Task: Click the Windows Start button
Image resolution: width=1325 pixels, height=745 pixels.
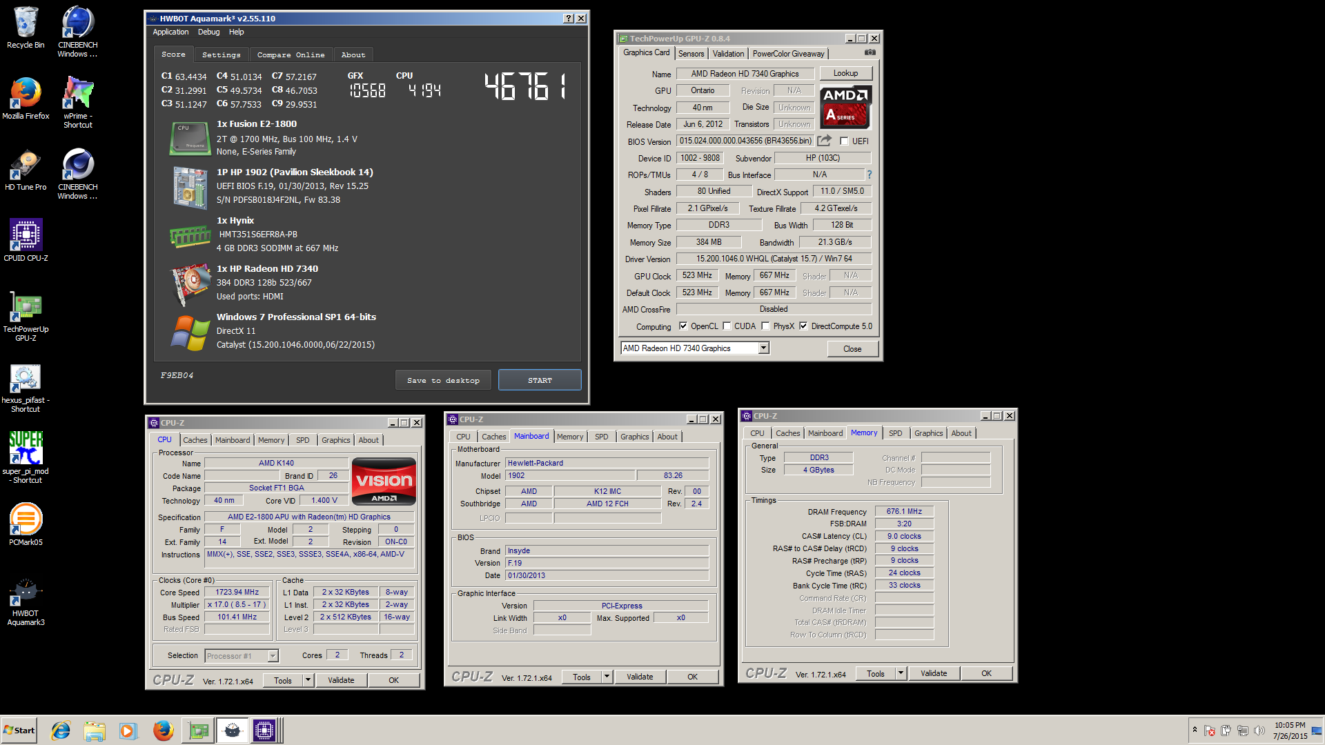Action: pos(19,731)
